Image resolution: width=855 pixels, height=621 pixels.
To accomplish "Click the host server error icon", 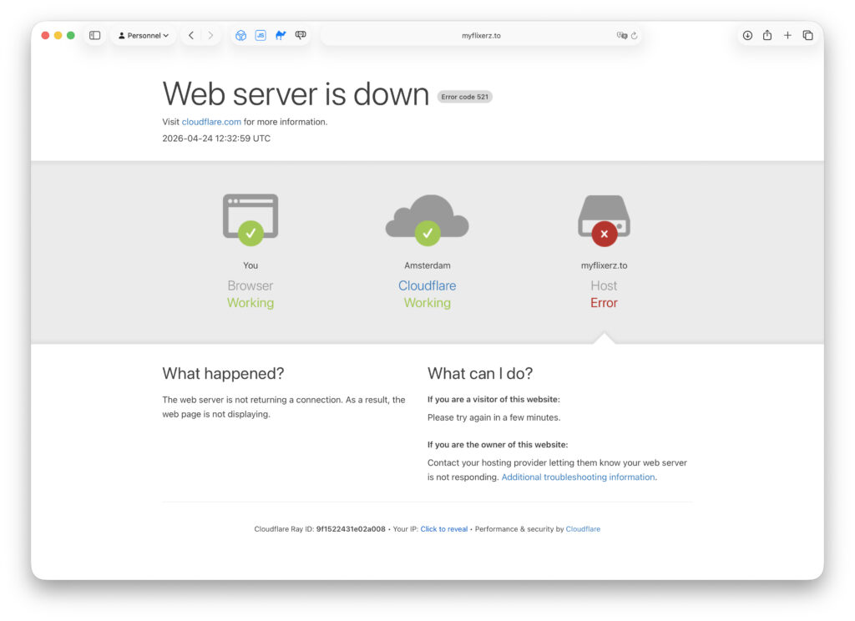I will click(605, 221).
